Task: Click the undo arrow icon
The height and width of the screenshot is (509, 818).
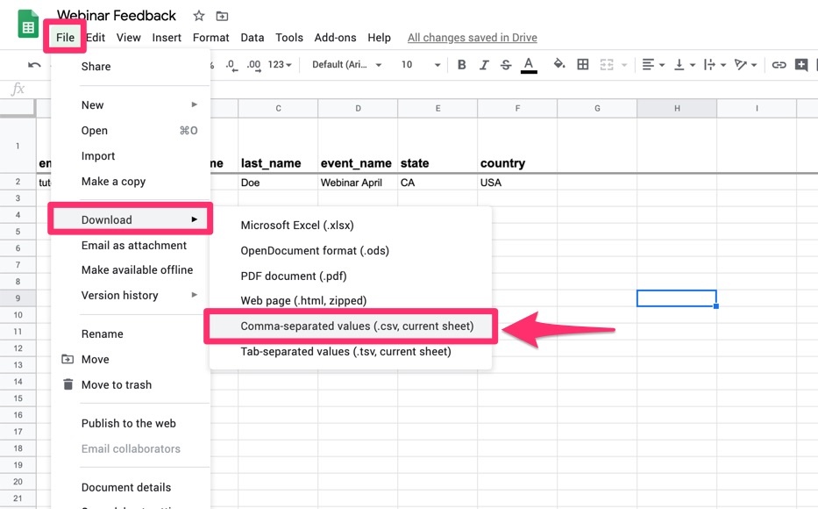Action: [x=34, y=65]
